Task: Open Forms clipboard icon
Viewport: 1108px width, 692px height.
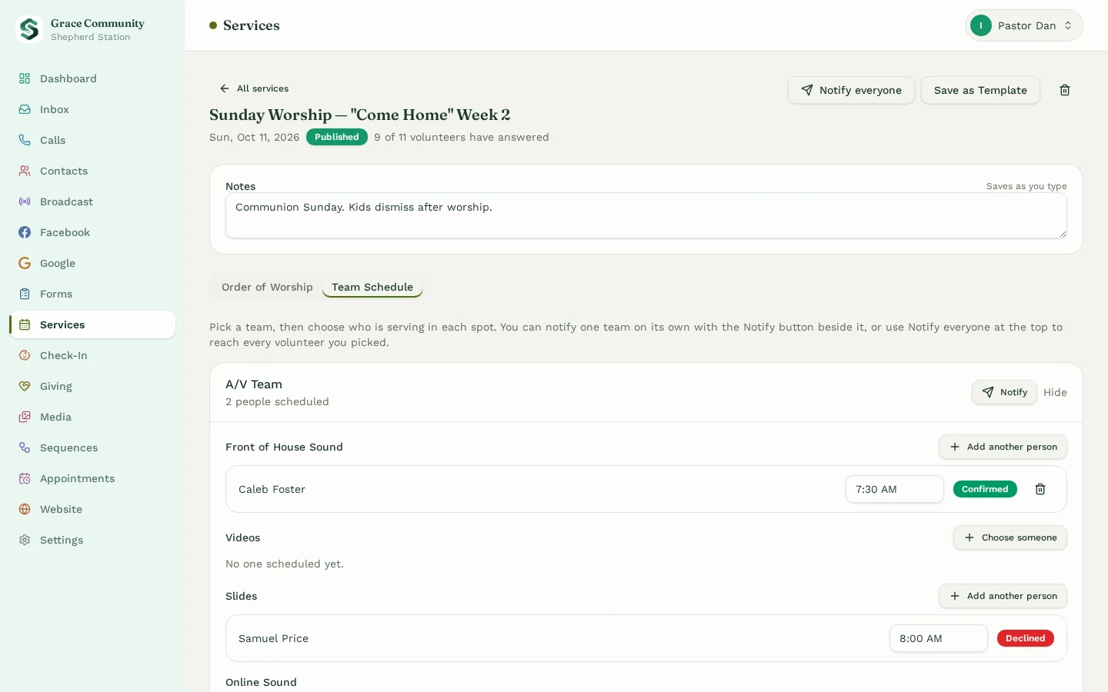Action: 25,294
